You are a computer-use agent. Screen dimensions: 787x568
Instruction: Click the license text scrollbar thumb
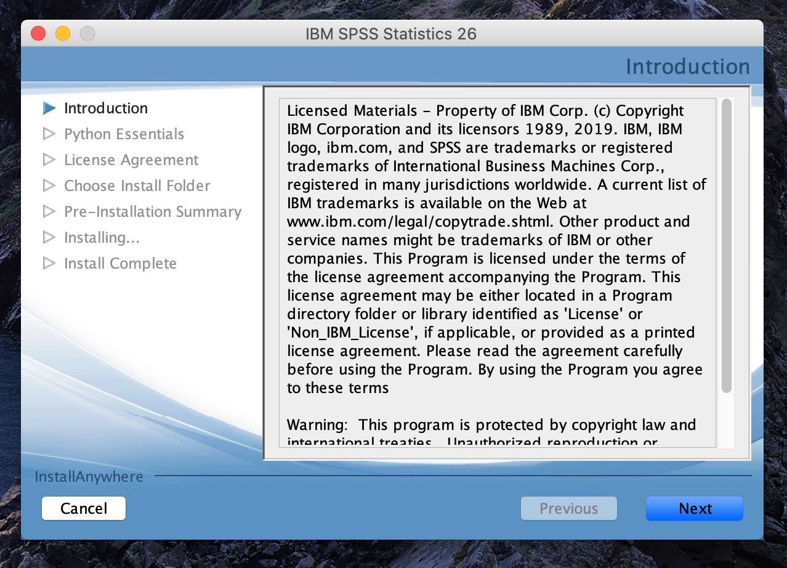click(x=727, y=246)
